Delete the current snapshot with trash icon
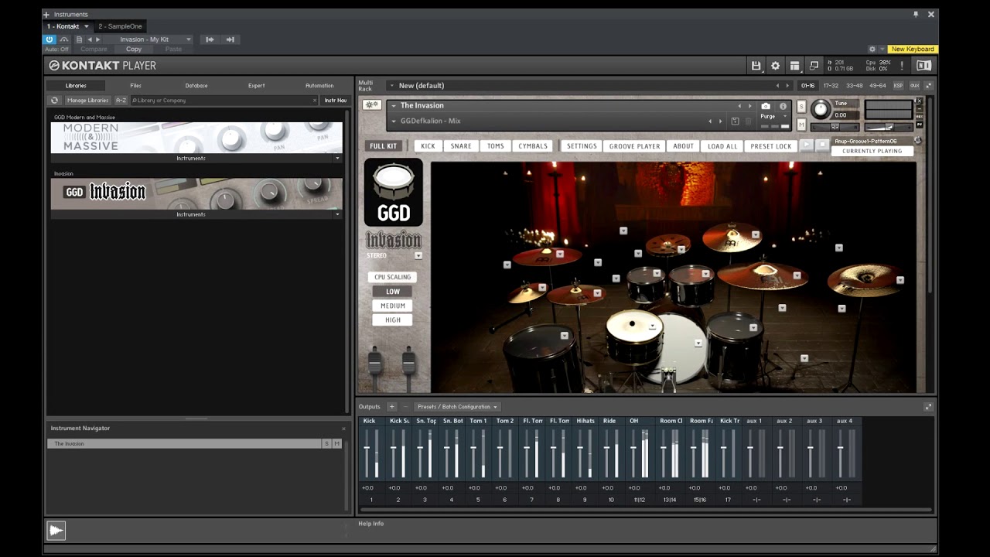The height and width of the screenshot is (557, 990). (748, 121)
